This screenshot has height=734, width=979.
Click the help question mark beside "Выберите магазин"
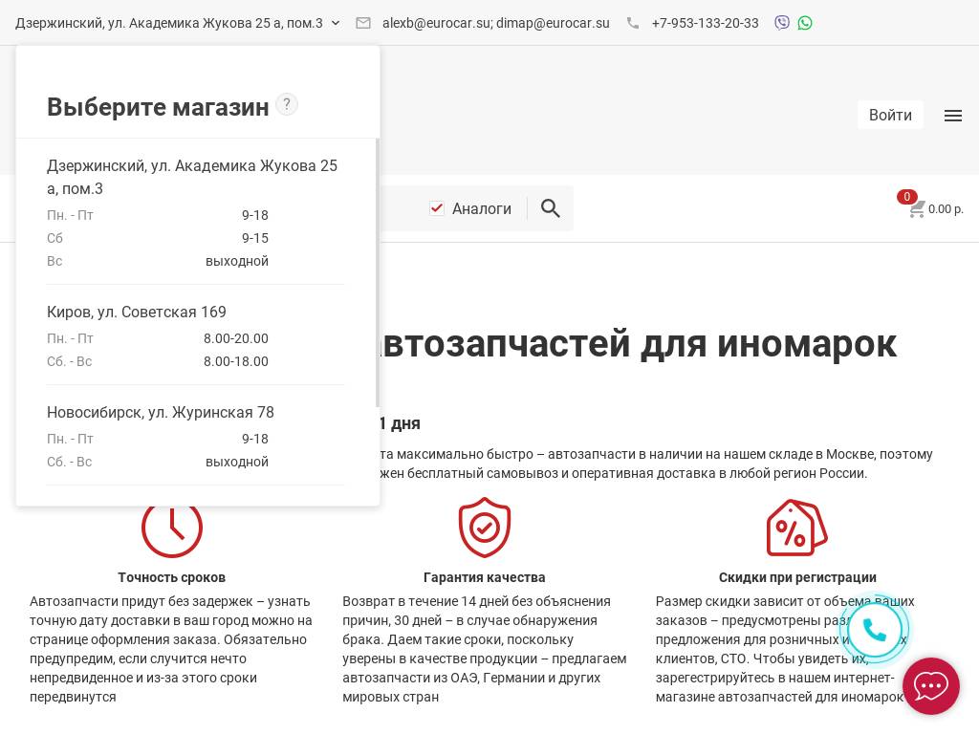287,104
